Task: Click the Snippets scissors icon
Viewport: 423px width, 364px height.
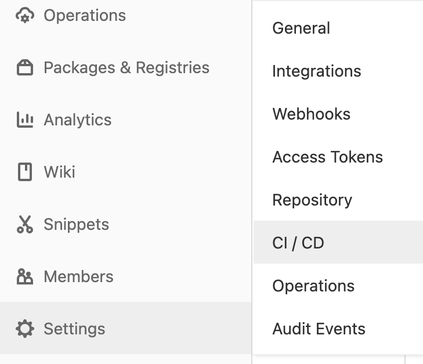Action: click(24, 225)
